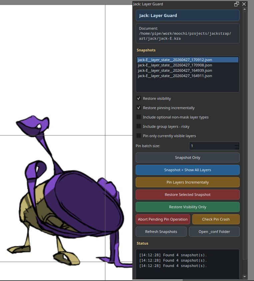The height and width of the screenshot is (281, 254).
Task: Abort Pending Pin Operation
Action: (x=163, y=219)
